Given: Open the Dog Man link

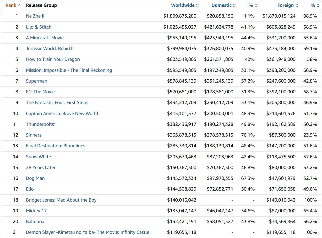Looking at the screenshot, I should point(35,178).
